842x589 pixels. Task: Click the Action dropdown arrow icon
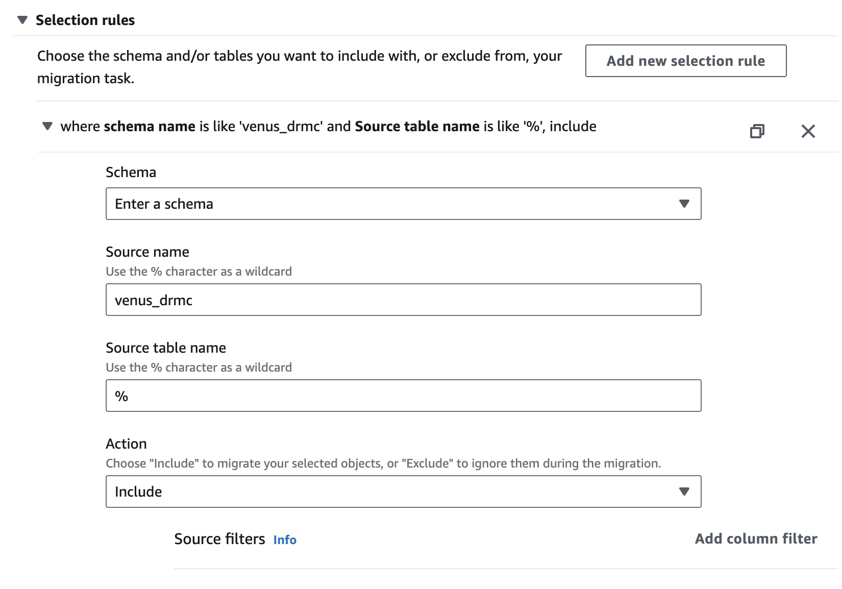684,492
